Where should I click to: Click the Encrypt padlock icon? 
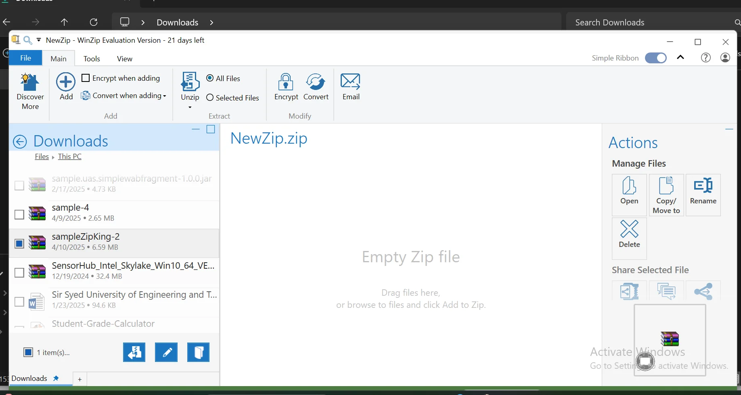point(286,82)
